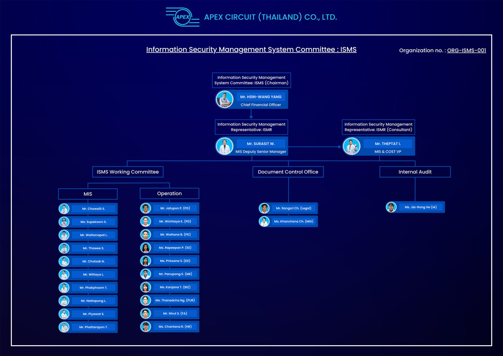Image resolution: width=503 pixels, height=356 pixels.
Task: Click Mr. Hsin-Wang Yang's profile photo
Action: 224,99
